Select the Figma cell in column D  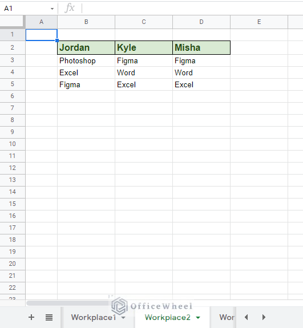point(201,60)
